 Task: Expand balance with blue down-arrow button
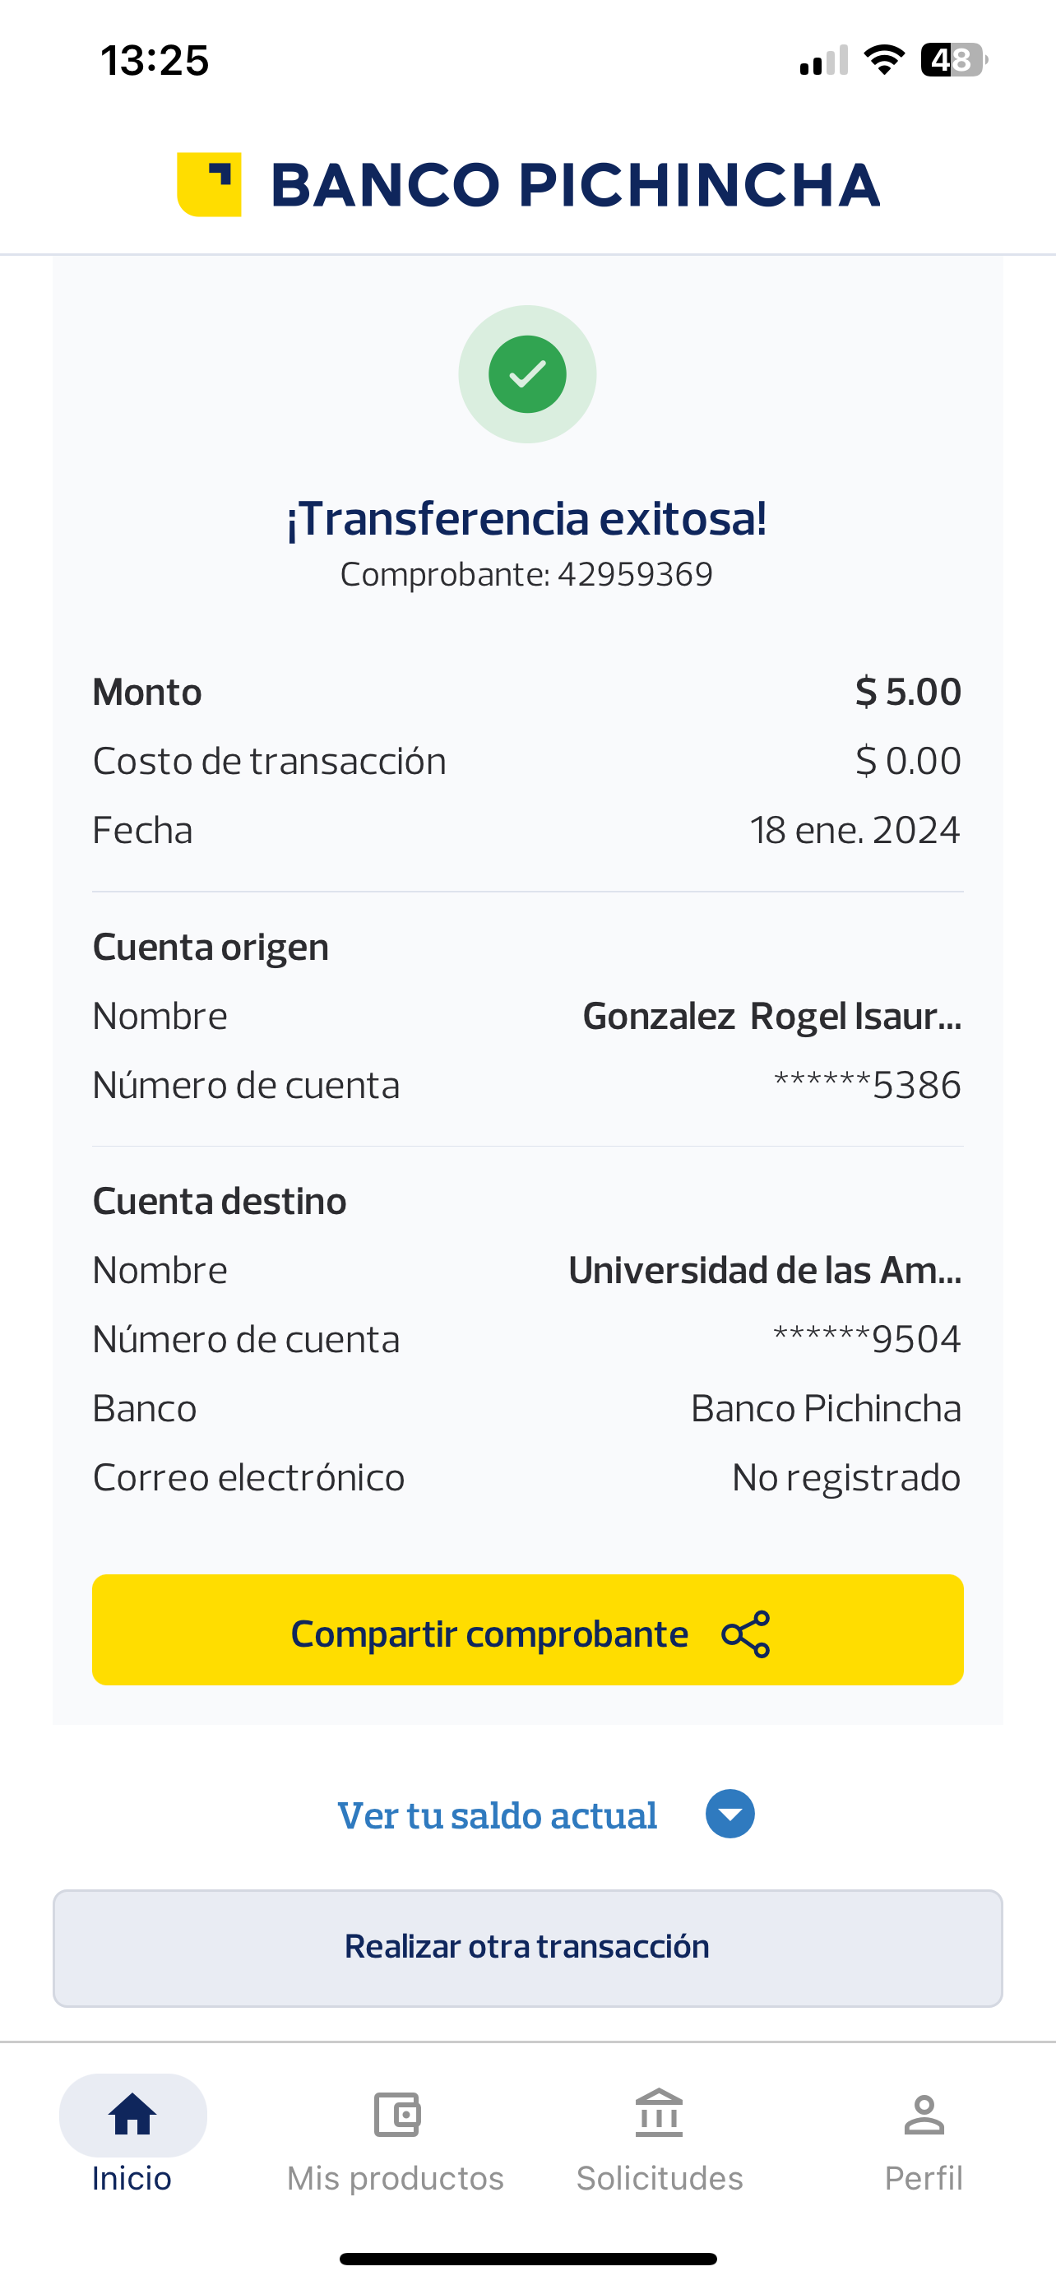pyautogui.click(x=729, y=1815)
